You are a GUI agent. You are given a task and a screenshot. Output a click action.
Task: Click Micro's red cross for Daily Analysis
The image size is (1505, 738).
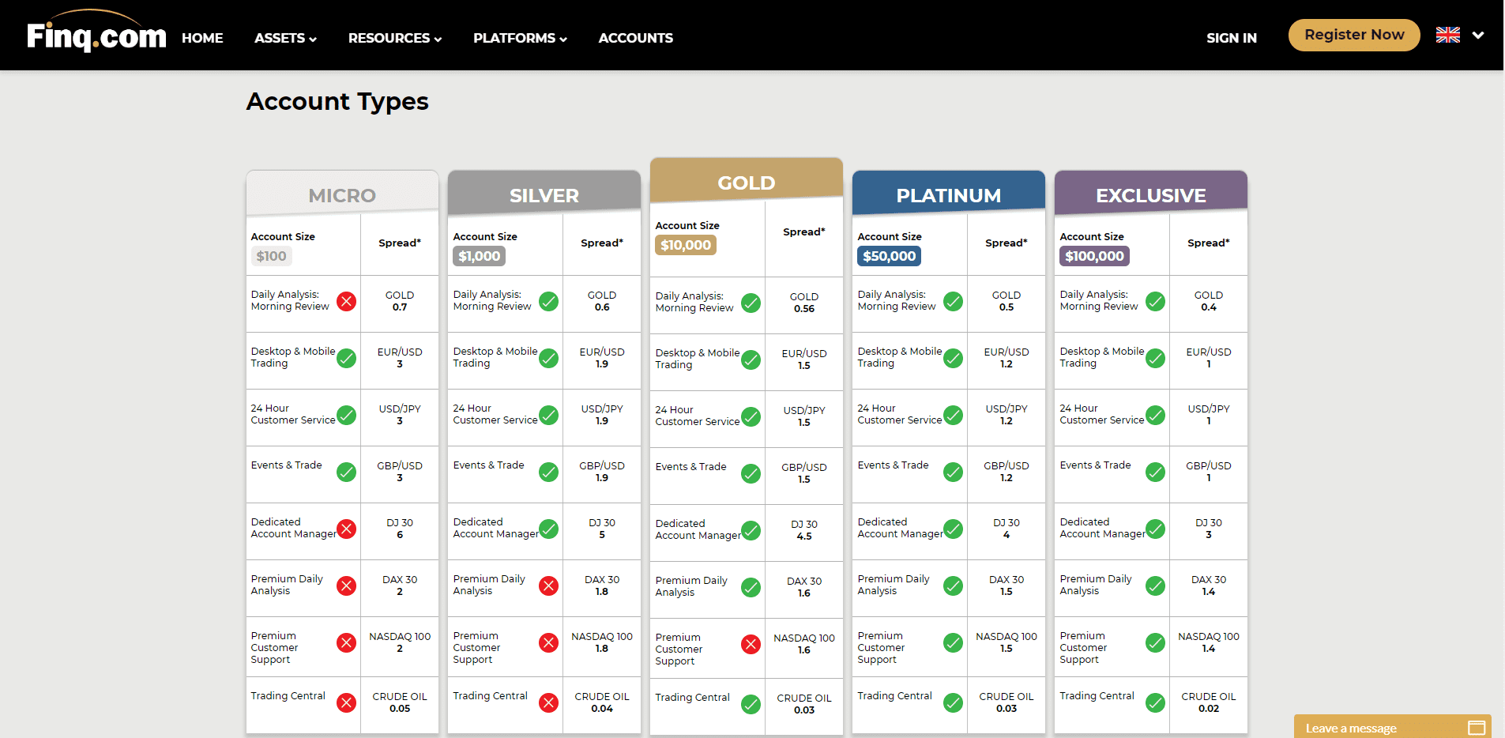pyautogui.click(x=346, y=301)
